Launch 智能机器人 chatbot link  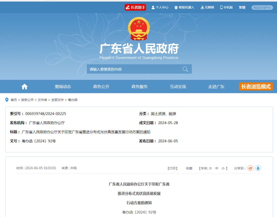pos(184,7)
